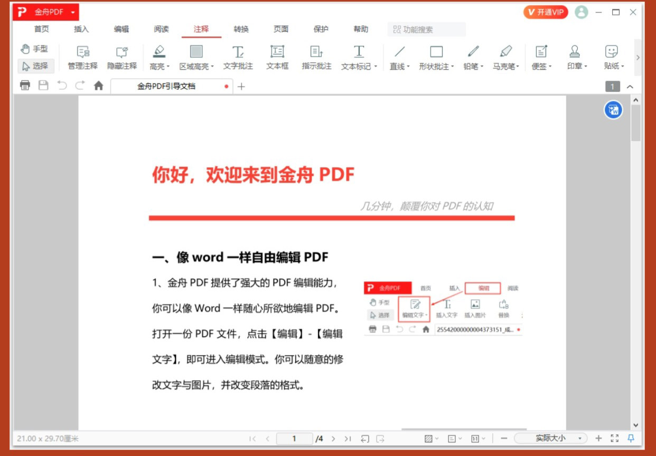Go to the previous page

(268, 439)
